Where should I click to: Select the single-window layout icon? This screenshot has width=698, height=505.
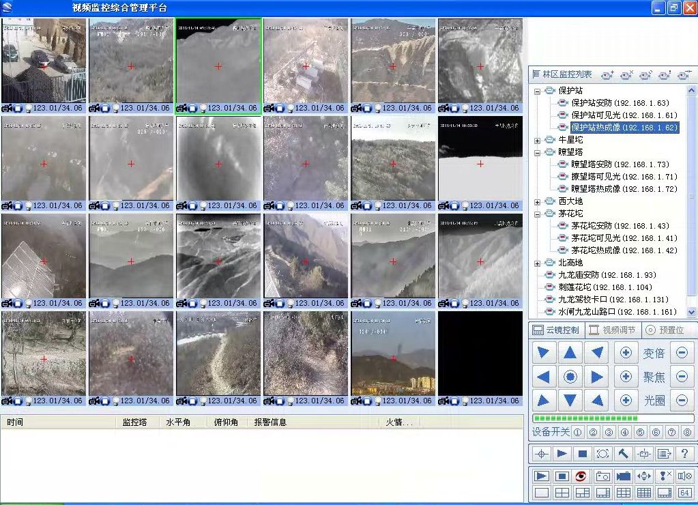click(x=541, y=493)
